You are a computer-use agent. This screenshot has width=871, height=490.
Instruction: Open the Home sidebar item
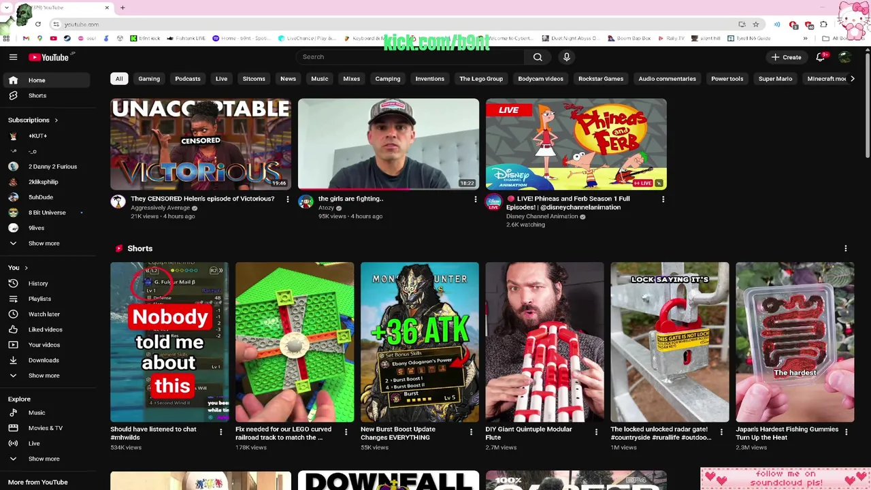tap(45, 80)
